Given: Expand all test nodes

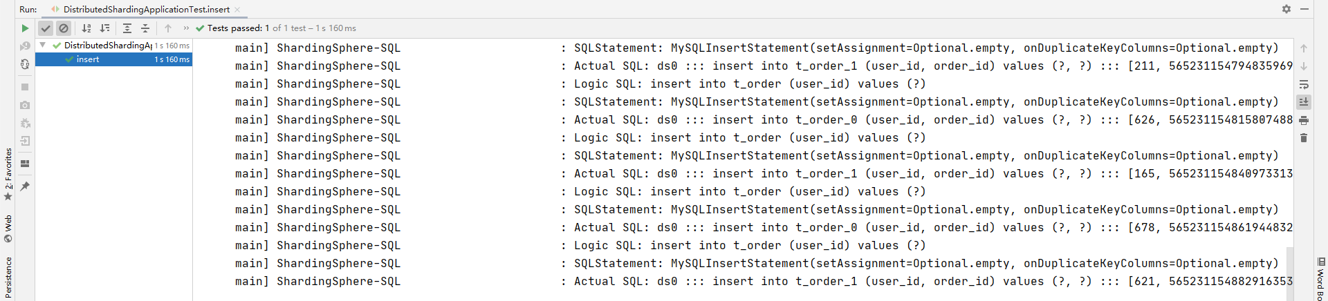Looking at the screenshot, I should tap(127, 28).
